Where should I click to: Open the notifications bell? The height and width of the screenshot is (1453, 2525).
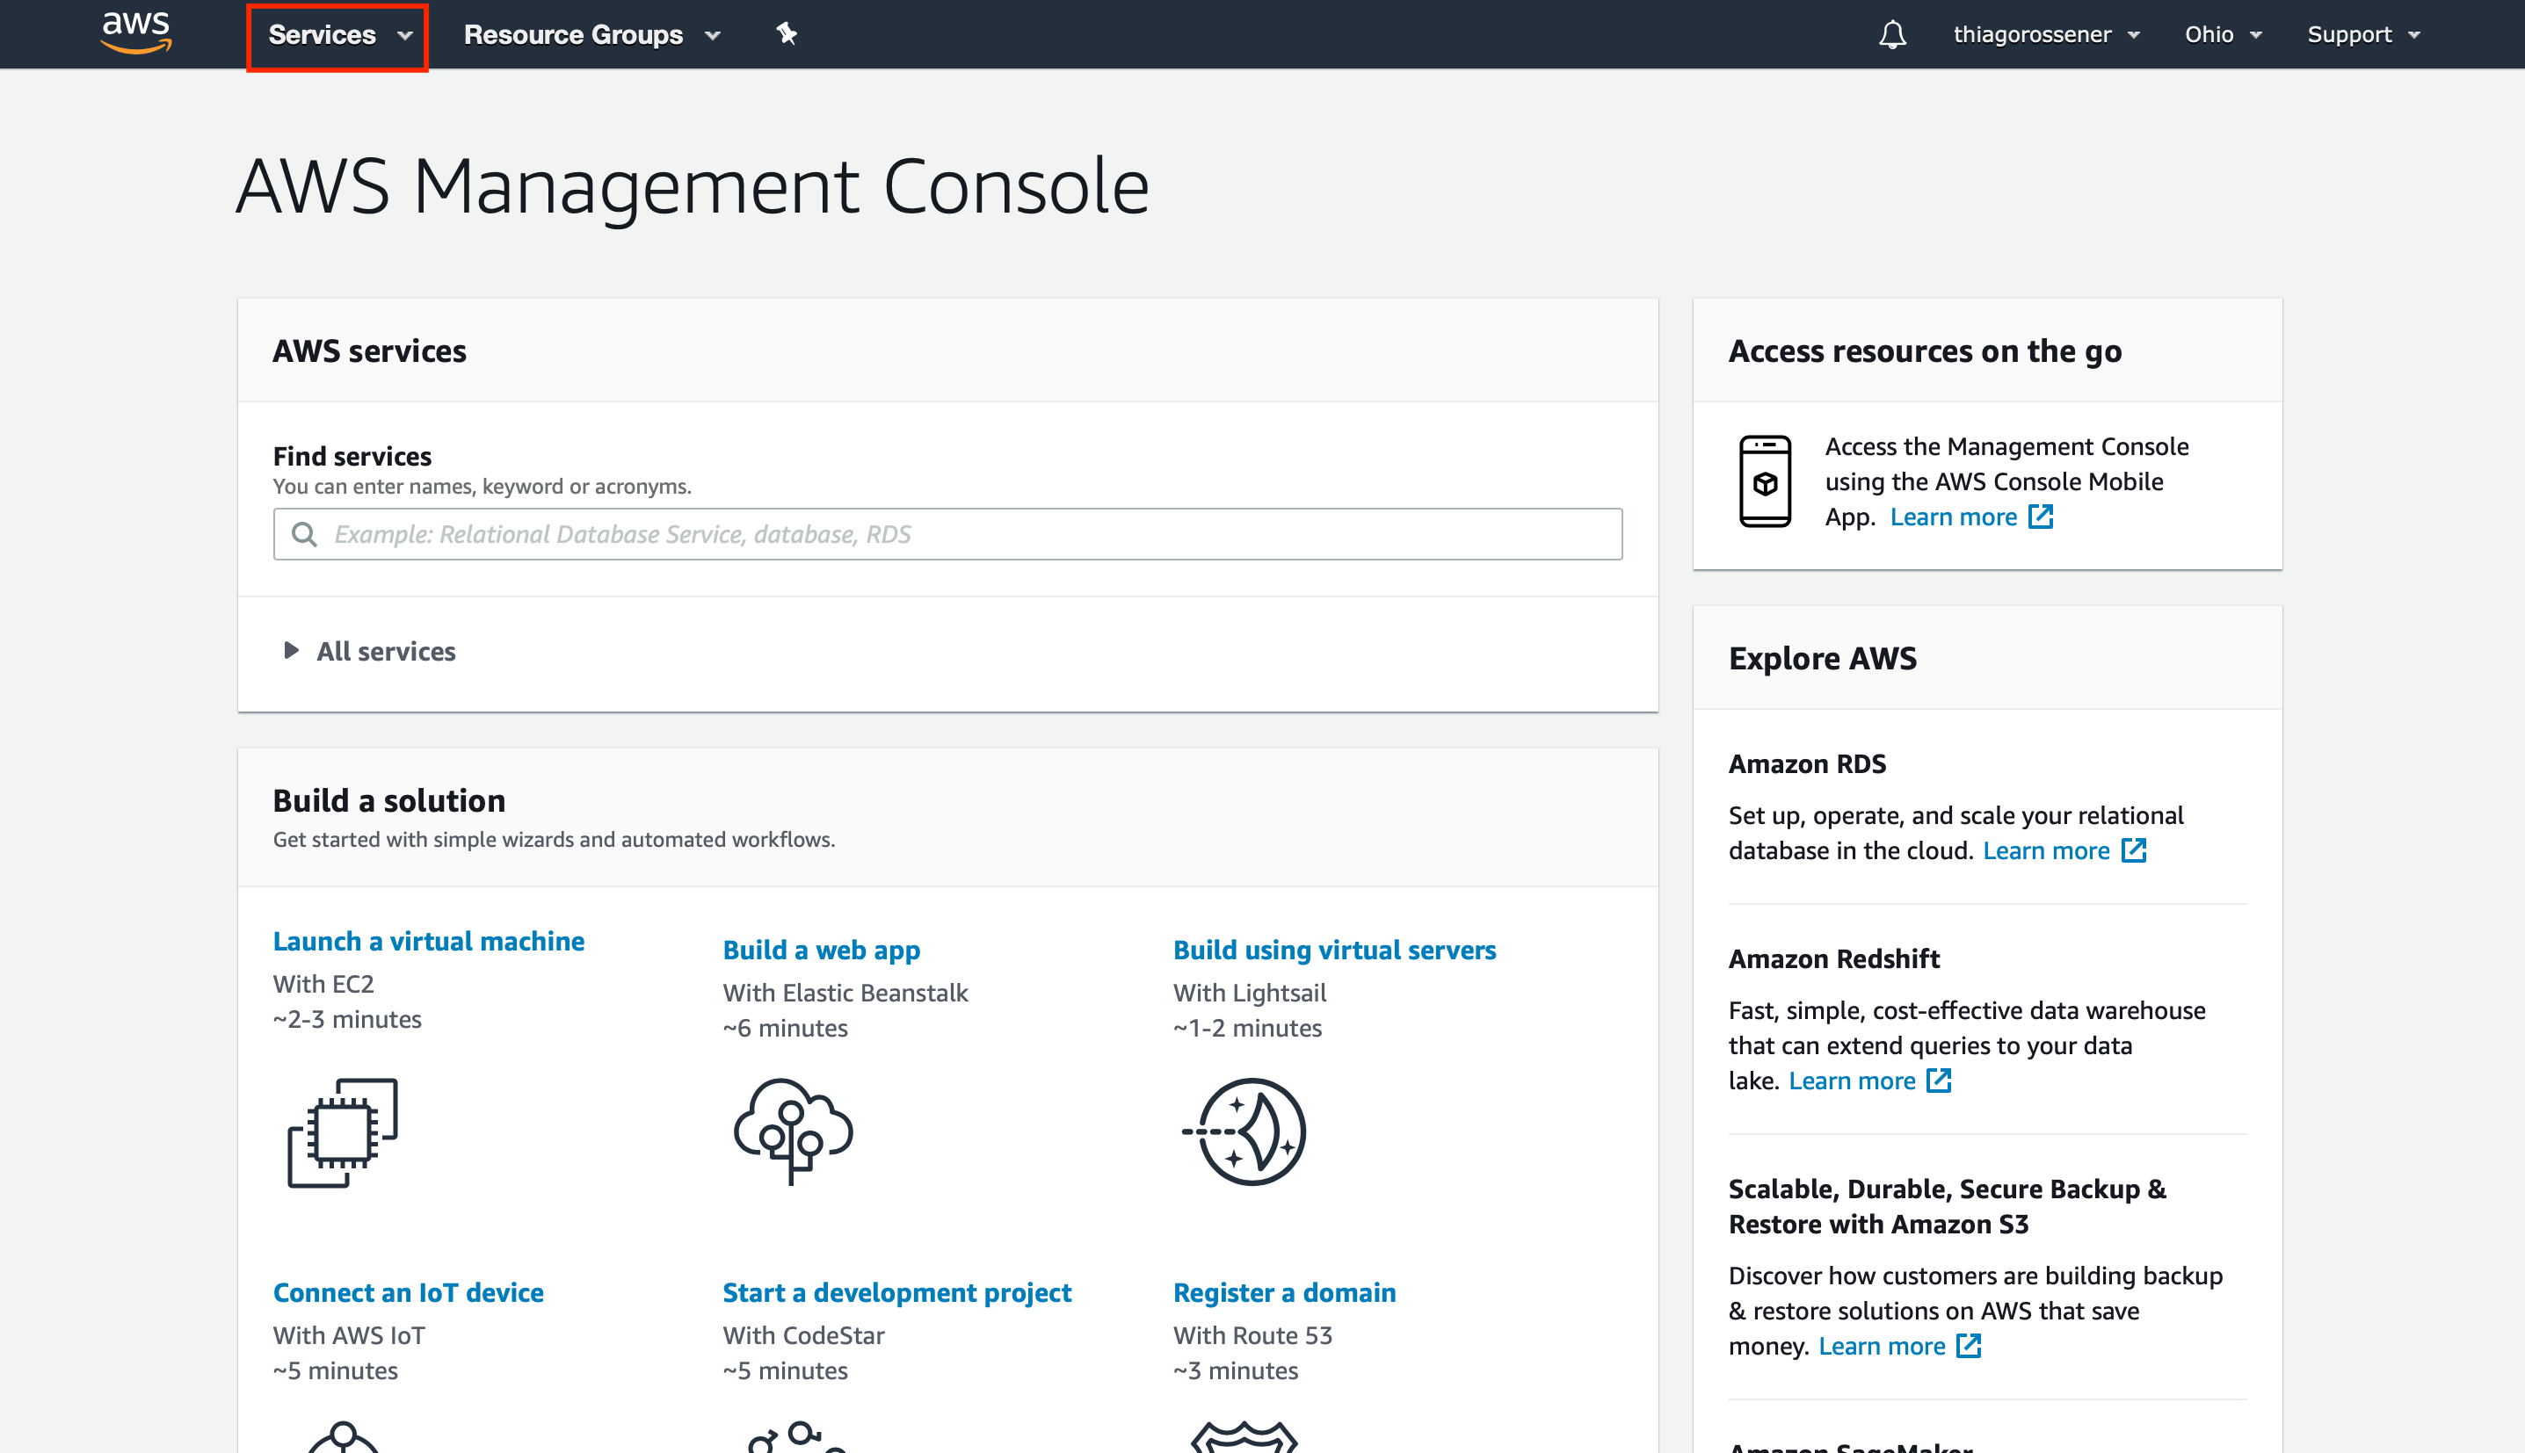[x=1892, y=35]
